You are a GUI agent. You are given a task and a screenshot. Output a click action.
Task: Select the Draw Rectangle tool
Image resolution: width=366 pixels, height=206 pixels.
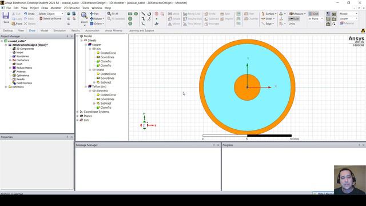[x=130, y=14]
